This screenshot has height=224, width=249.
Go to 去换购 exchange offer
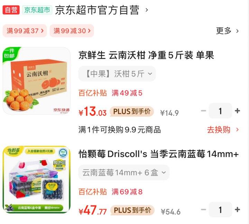click(x=223, y=130)
